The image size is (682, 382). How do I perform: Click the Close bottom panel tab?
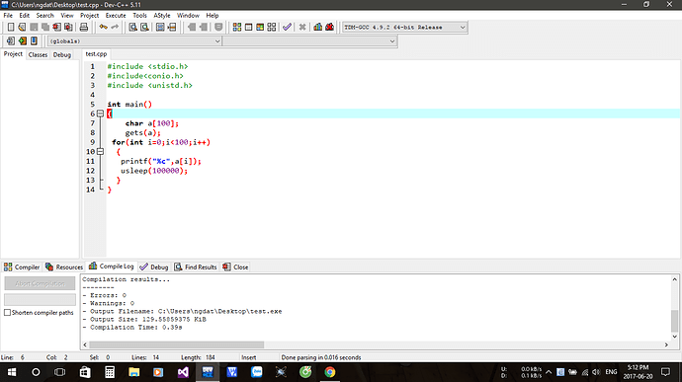click(x=235, y=267)
